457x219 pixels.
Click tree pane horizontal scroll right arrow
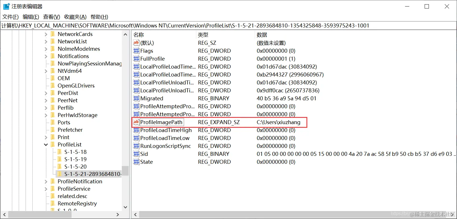[x=118, y=214]
